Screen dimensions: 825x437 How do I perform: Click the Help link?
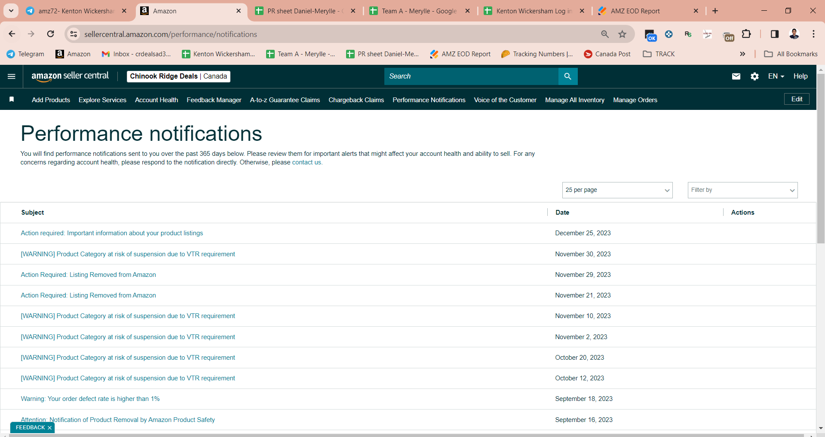tap(800, 76)
